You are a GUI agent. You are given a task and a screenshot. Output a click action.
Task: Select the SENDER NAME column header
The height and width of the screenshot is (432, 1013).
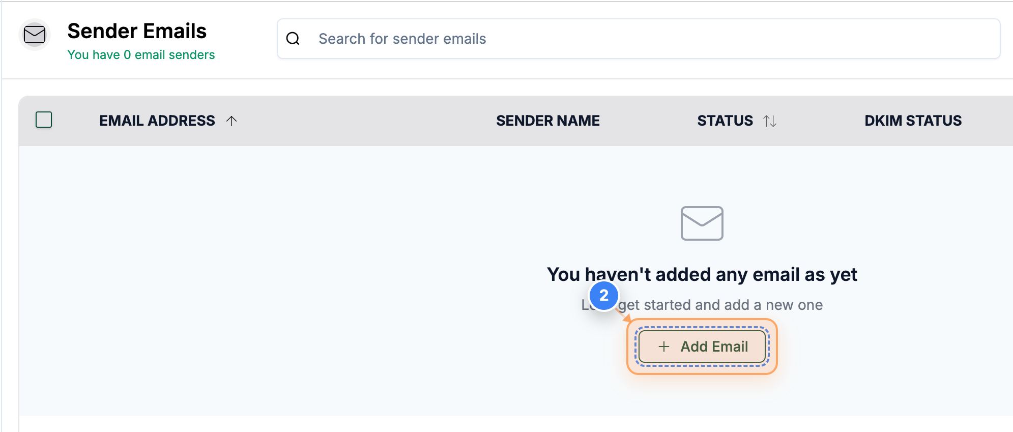[547, 121]
